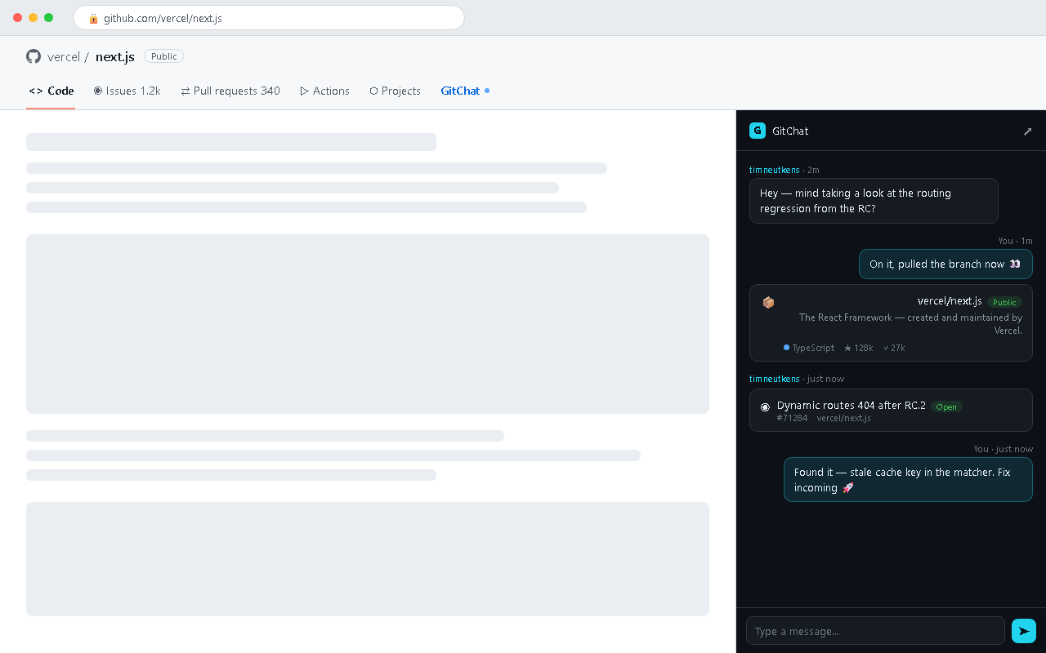This screenshot has height=653, width=1046.
Task: Click the Public badge beside next.js title
Action: tap(163, 56)
